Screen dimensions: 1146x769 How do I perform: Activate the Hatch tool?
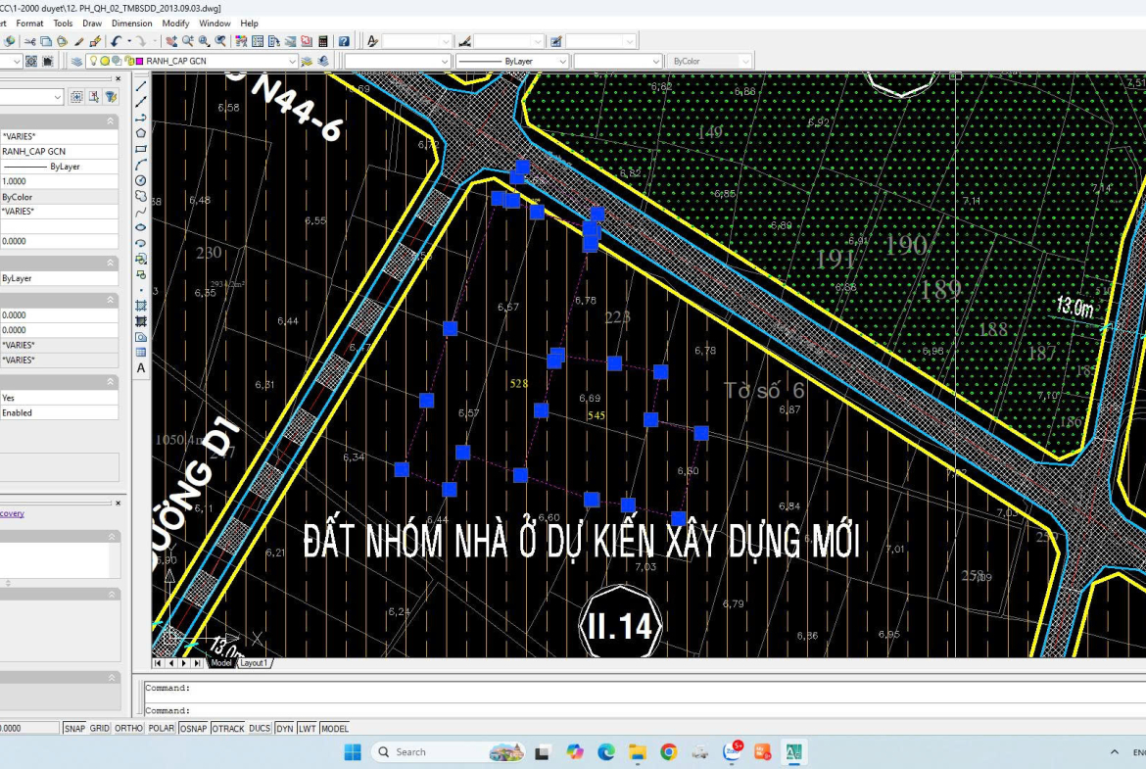[141, 306]
